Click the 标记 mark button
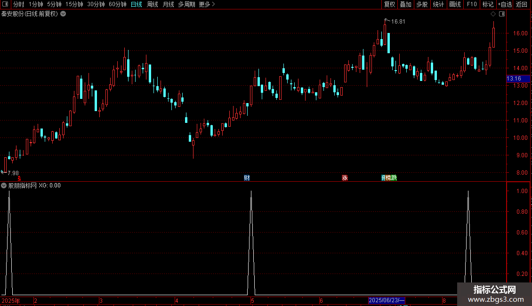The image size is (532, 306). point(488,4)
